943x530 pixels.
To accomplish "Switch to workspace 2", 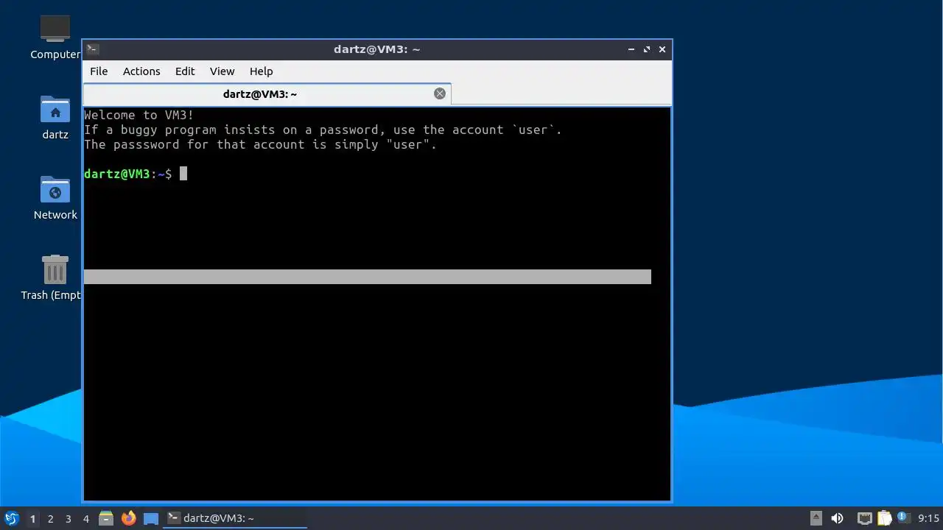I will pyautogui.click(x=51, y=519).
